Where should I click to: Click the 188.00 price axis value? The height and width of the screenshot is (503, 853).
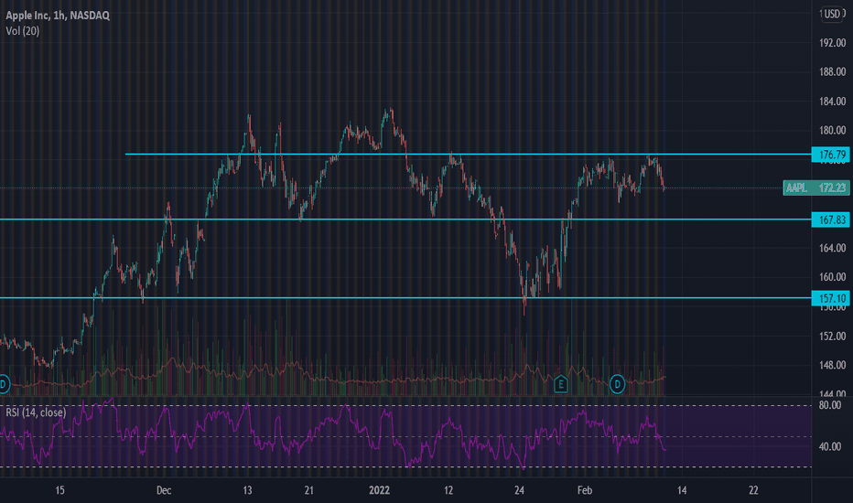832,71
